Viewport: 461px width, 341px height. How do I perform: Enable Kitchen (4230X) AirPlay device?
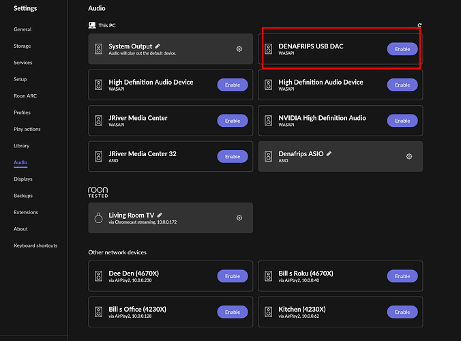click(402, 312)
